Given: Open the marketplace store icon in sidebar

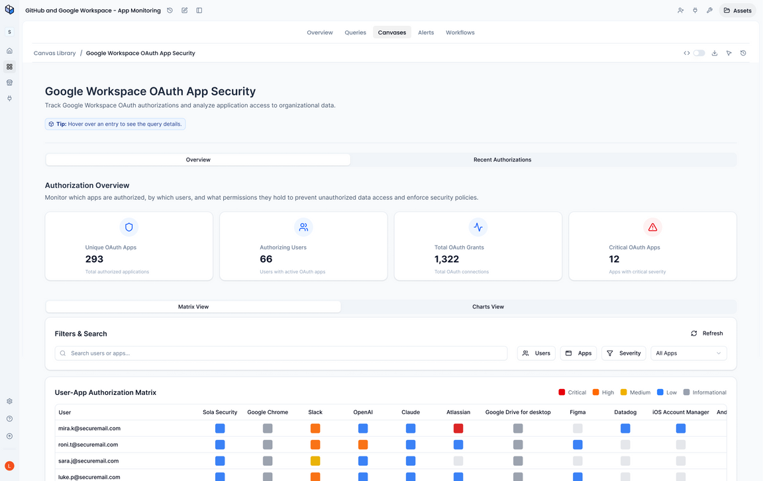Looking at the screenshot, I should click(x=9, y=82).
